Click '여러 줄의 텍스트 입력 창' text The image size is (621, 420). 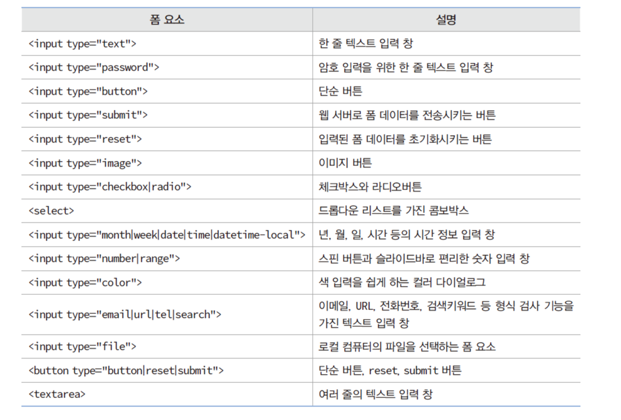376,394
